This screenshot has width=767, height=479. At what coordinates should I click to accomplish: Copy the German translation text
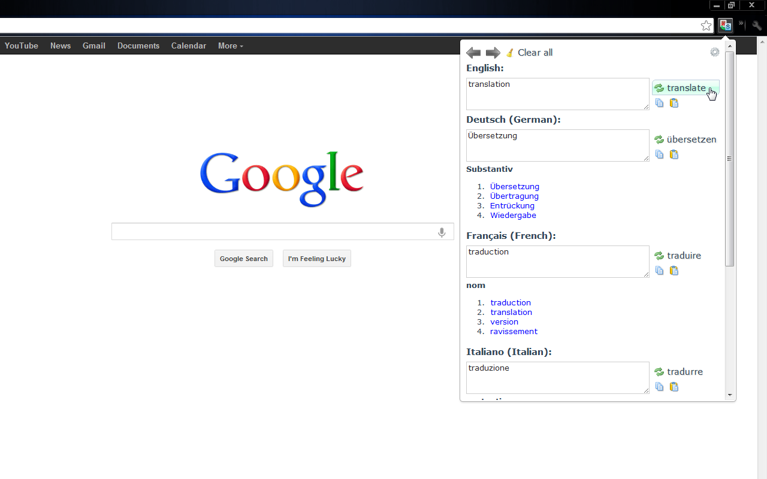tap(659, 154)
